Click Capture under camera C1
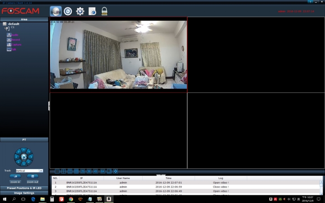 point(14,45)
